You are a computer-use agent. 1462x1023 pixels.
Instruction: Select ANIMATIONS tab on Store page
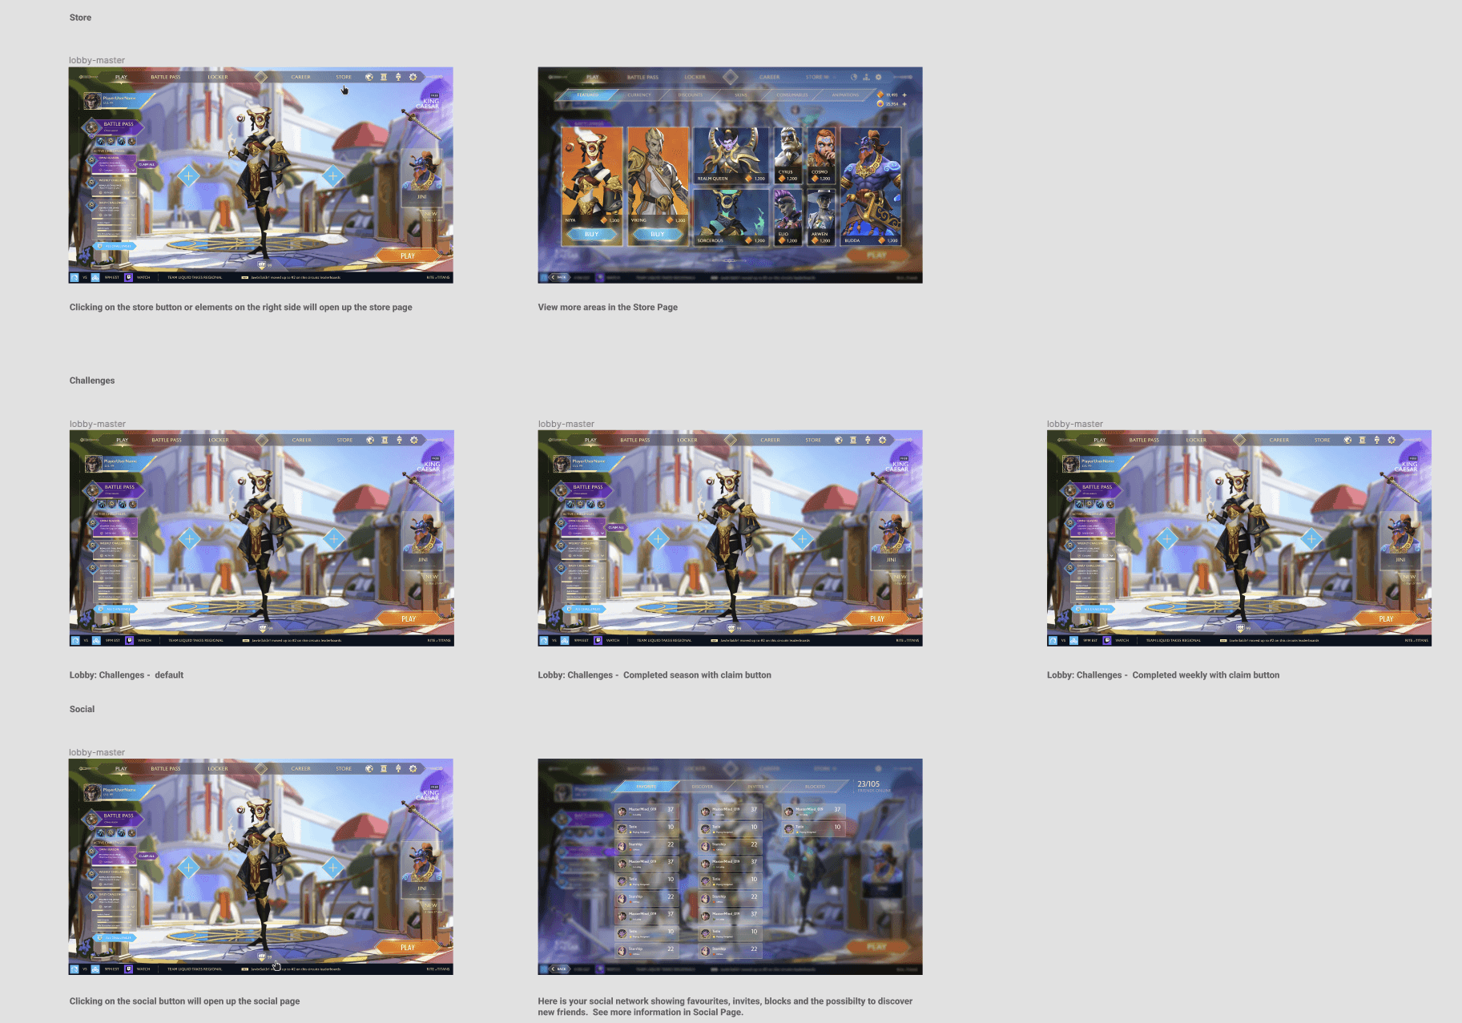tap(845, 95)
